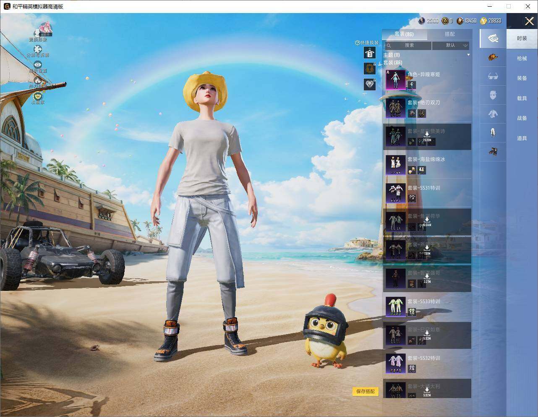Click the 保存搭配 button
Image resolution: width=538 pixels, height=417 pixels.
[365, 391]
